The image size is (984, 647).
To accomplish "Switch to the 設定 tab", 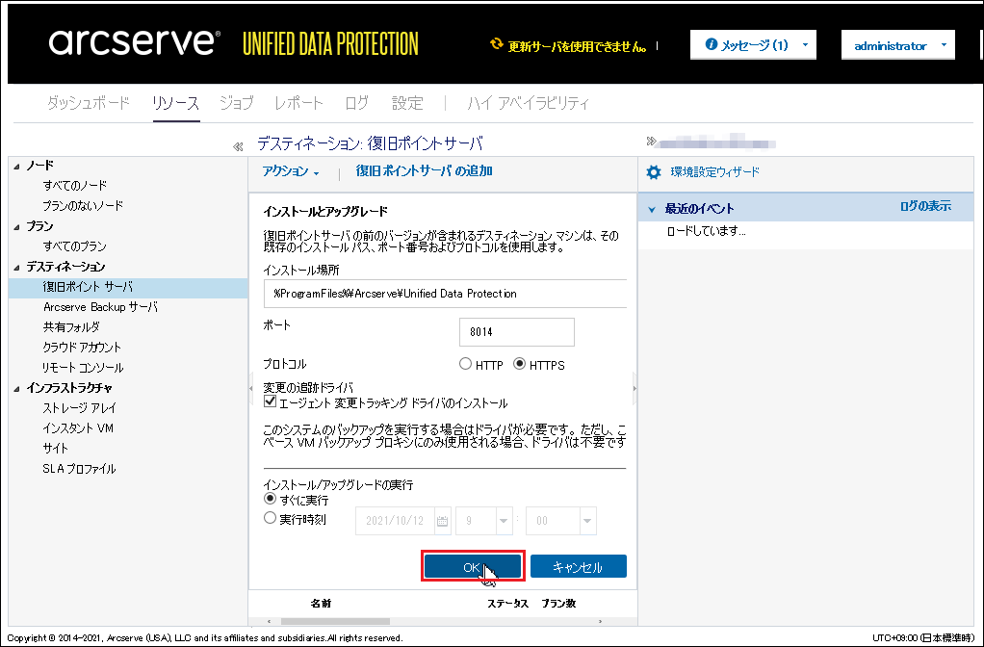I will [407, 103].
